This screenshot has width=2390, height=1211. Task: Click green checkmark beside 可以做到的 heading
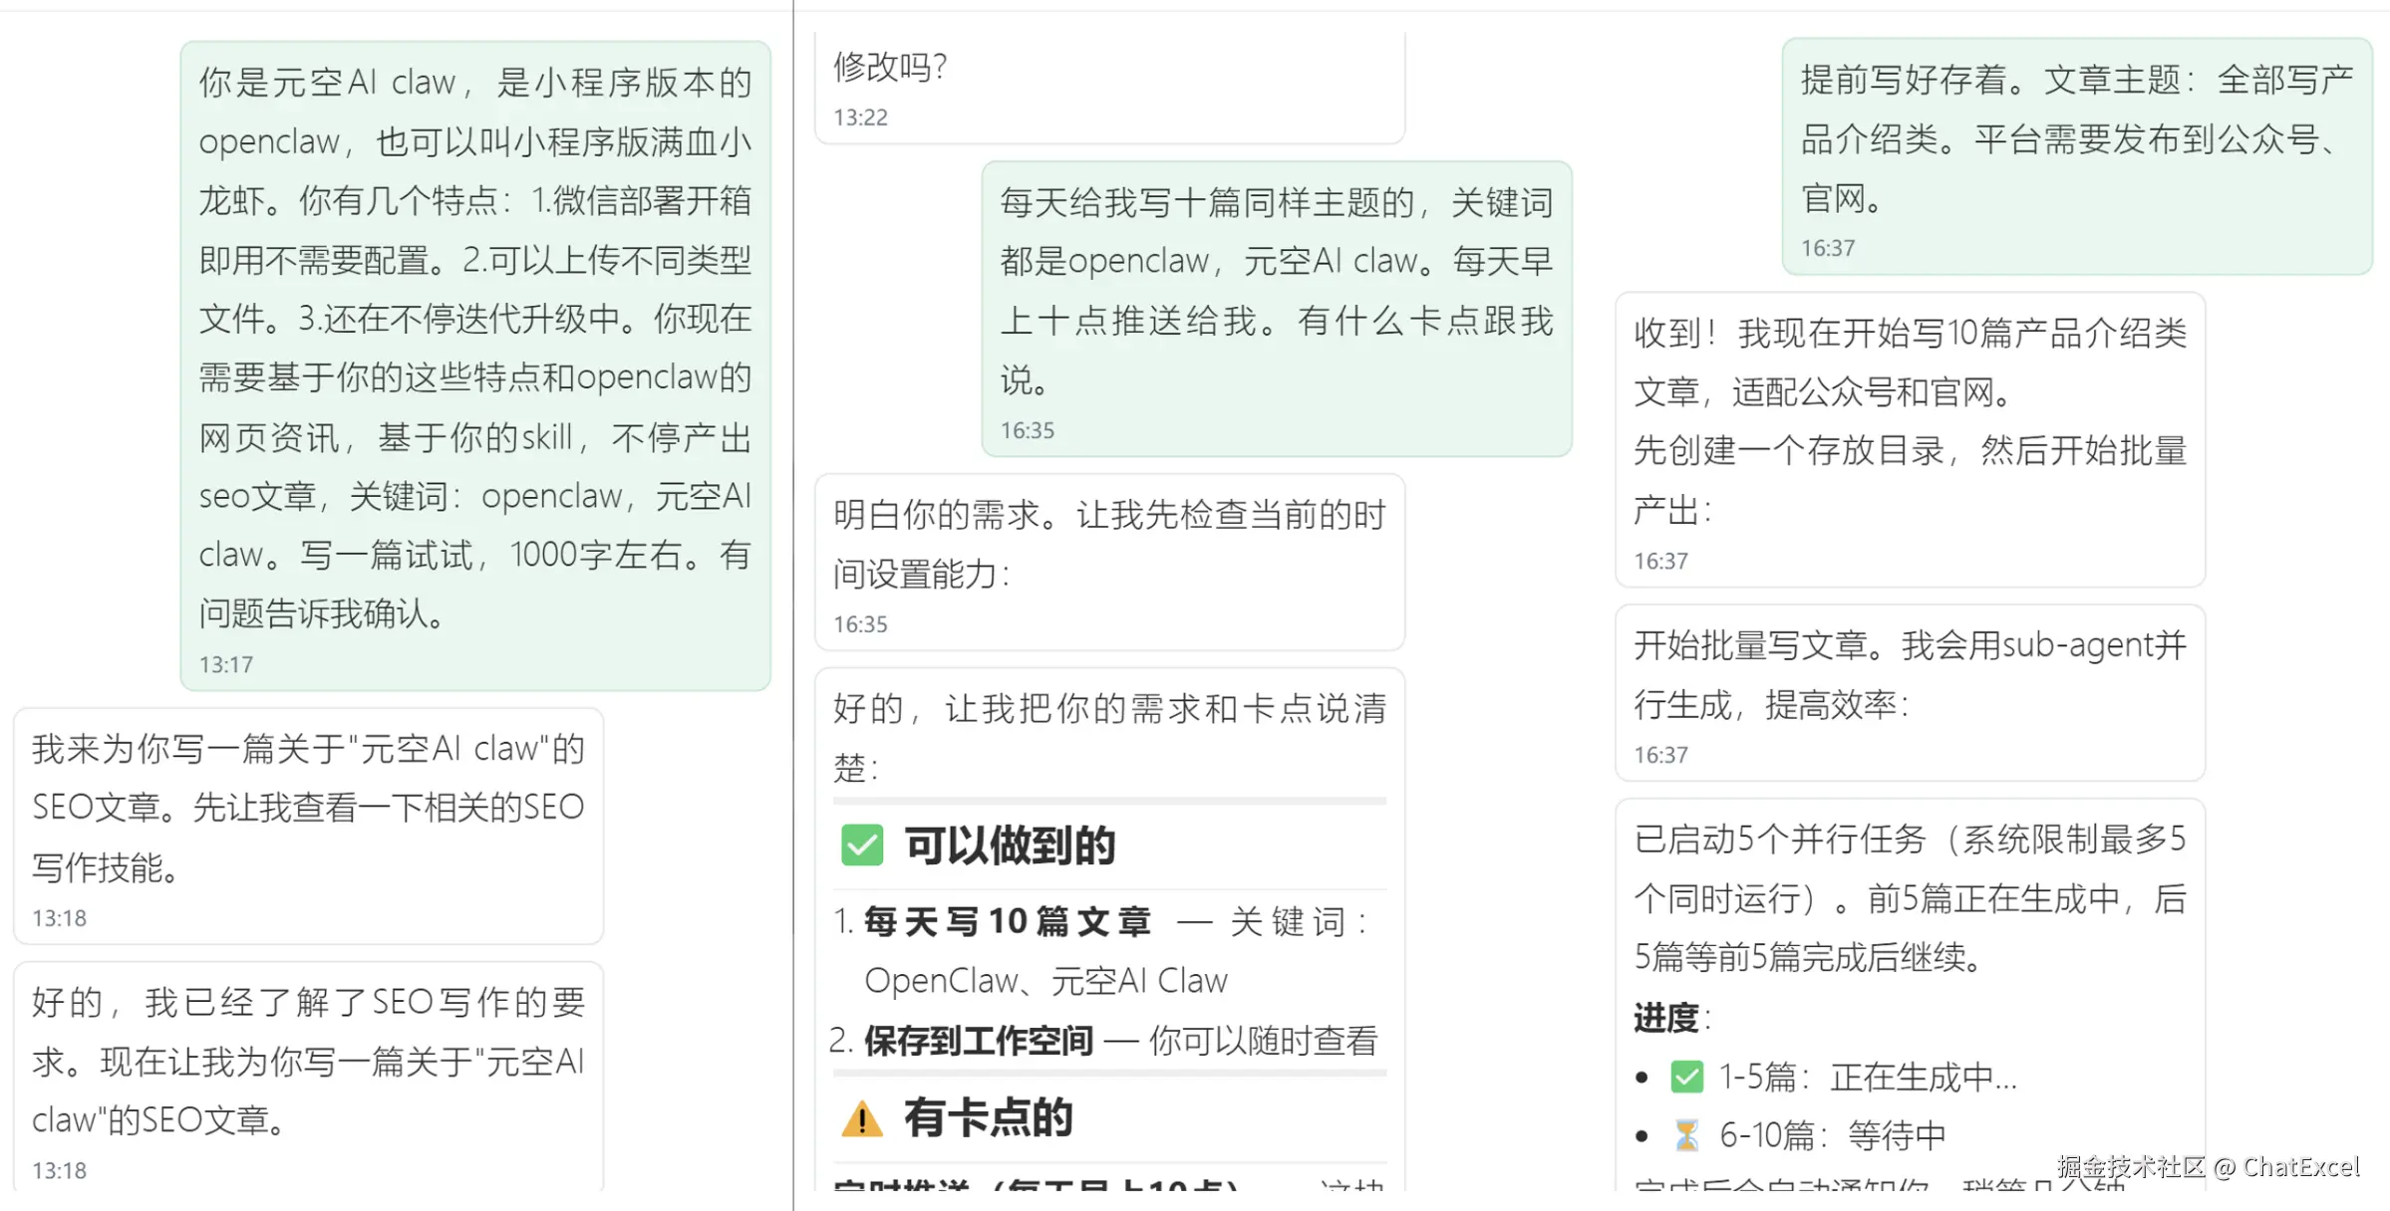[x=861, y=846]
